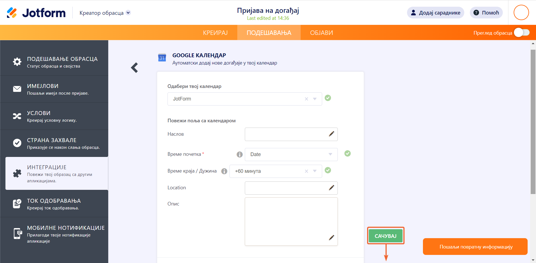
Task: Expand the duration dropdown arrow
Action: [315, 171]
